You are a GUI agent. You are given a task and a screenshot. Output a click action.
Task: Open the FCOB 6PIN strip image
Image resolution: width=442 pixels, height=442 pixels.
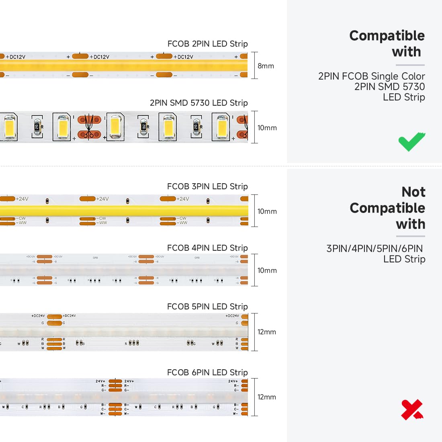coord(124,397)
